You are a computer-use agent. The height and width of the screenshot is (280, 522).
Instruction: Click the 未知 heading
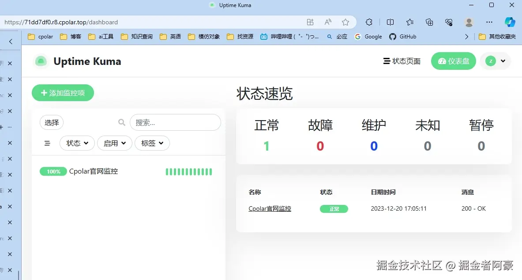click(428, 125)
